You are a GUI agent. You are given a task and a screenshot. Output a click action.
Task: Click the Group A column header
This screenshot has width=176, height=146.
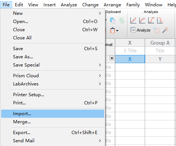tap(160, 43)
